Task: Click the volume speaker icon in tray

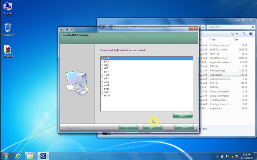Action: pyautogui.click(x=227, y=156)
